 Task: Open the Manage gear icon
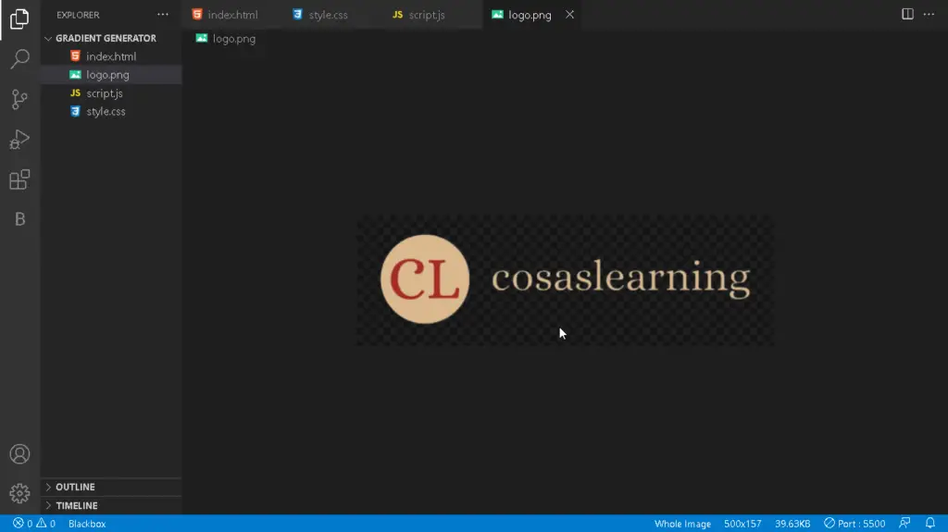point(19,493)
